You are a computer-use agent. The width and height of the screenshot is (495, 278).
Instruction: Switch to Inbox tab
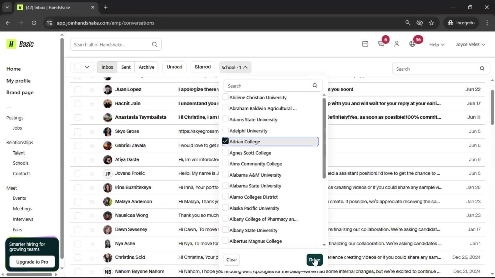coord(107,67)
